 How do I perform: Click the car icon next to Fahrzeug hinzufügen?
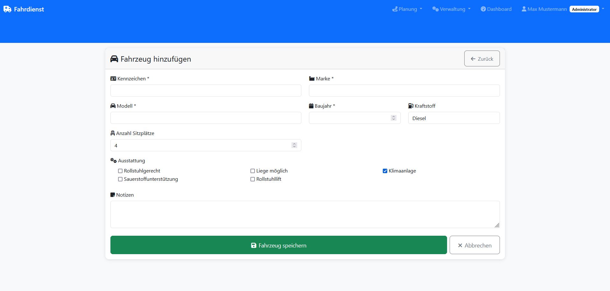pos(114,59)
